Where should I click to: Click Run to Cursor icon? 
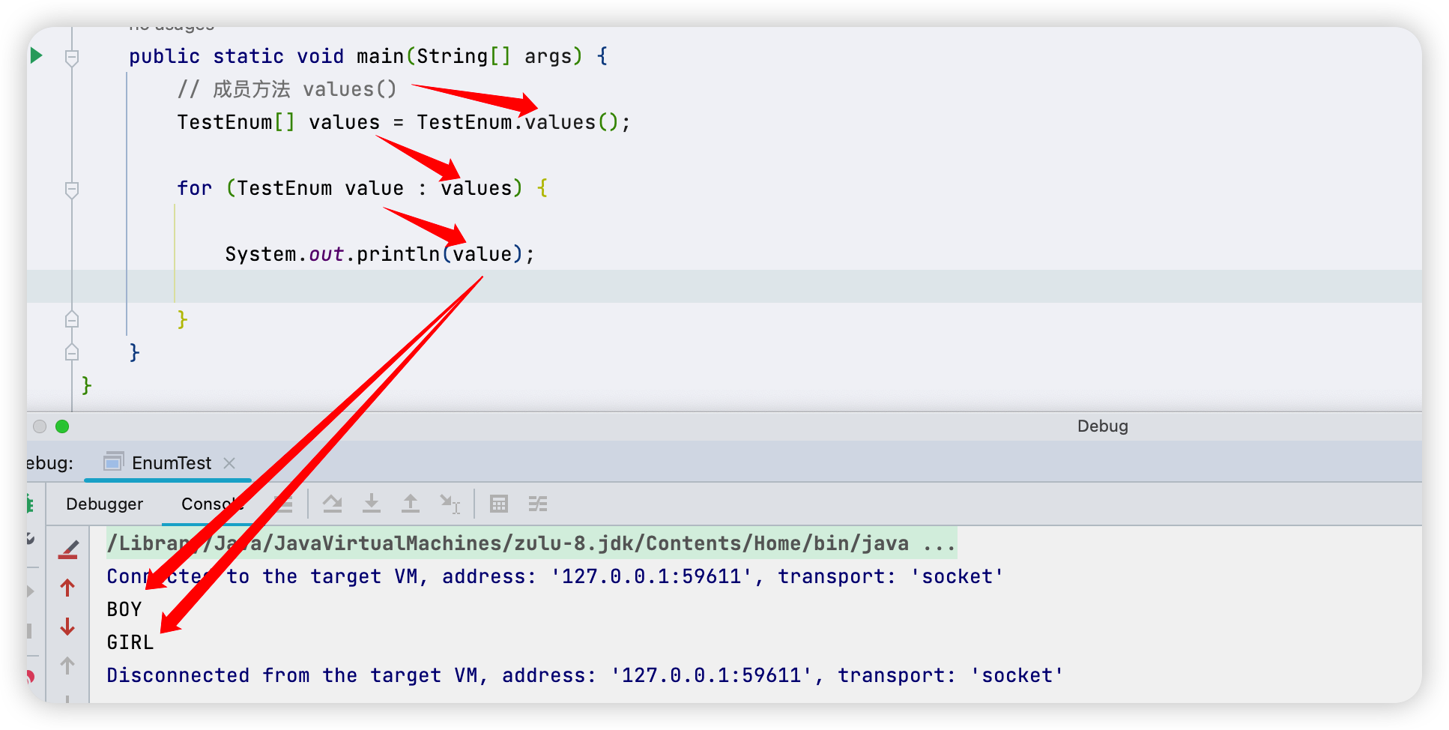450,504
